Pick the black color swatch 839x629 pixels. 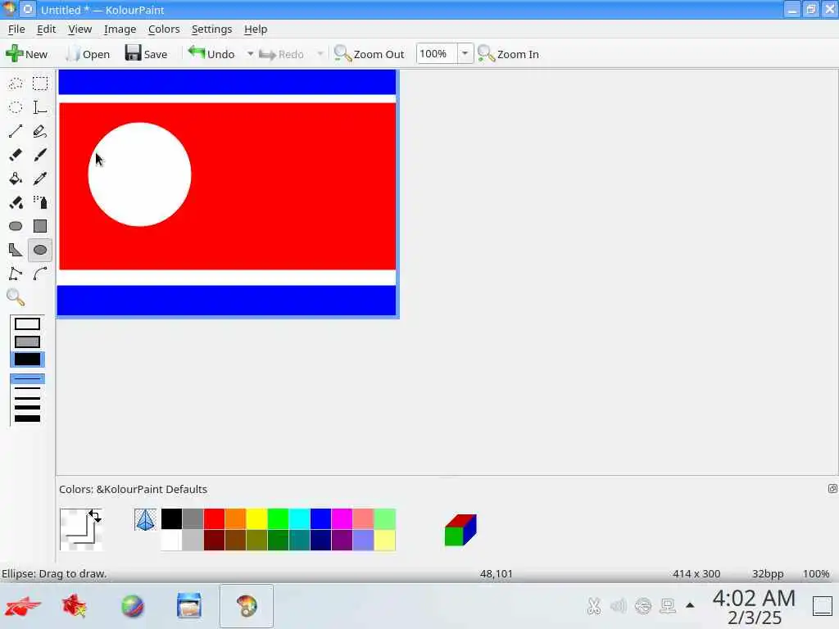(x=171, y=519)
